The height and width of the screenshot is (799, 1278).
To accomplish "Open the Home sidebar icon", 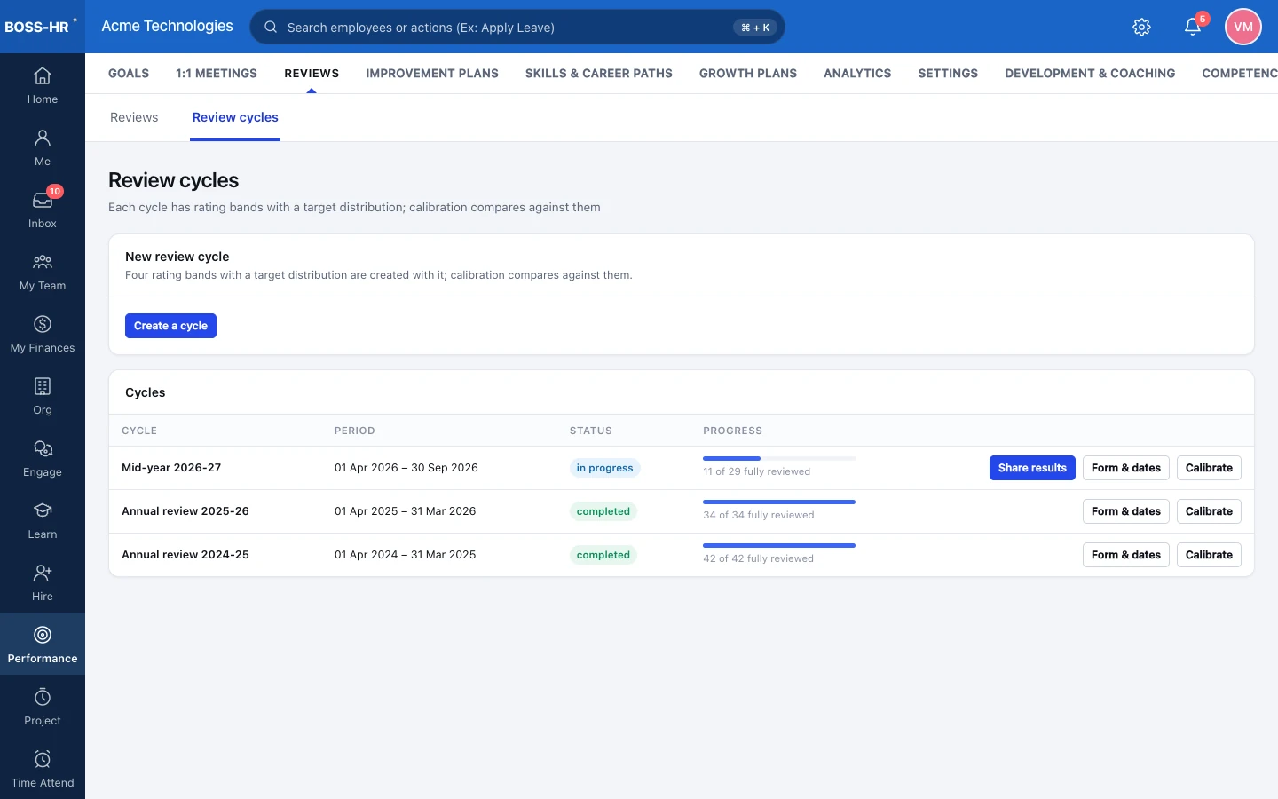I will point(43,76).
